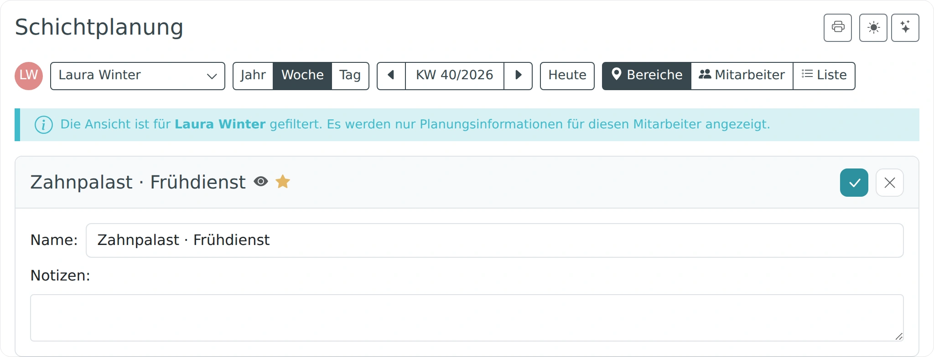Image resolution: width=934 pixels, height=357 pixels.
Task: Click the LW avatar circle
Action: tap(29, 76)
